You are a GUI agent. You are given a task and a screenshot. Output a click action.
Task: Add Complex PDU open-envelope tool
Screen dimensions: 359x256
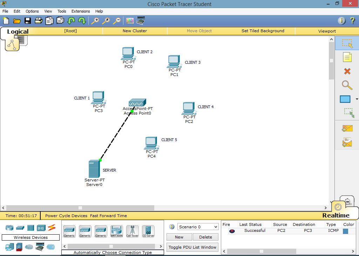click(x=347, y=142)
